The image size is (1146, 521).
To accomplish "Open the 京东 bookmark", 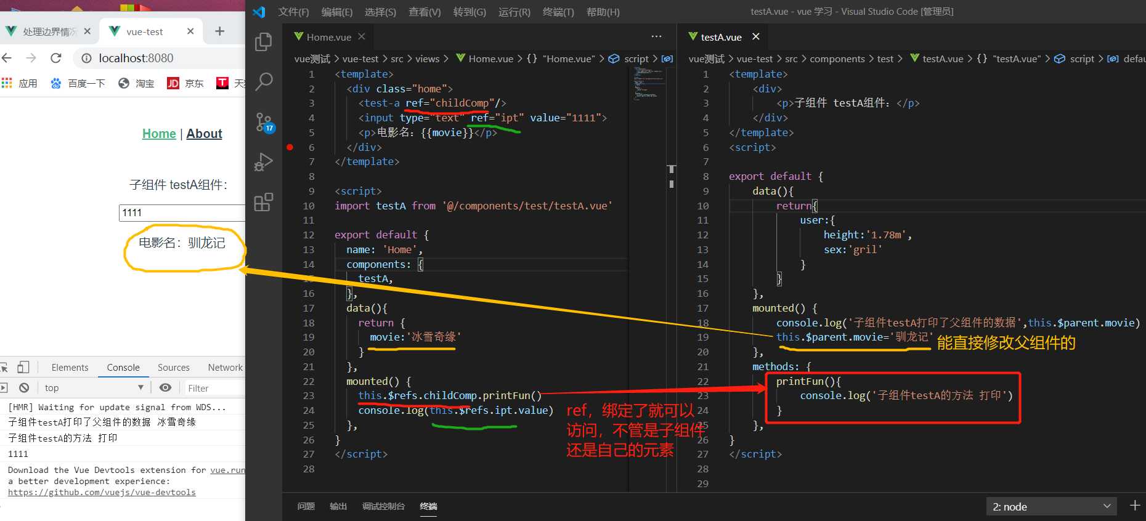I will (185, 83).
